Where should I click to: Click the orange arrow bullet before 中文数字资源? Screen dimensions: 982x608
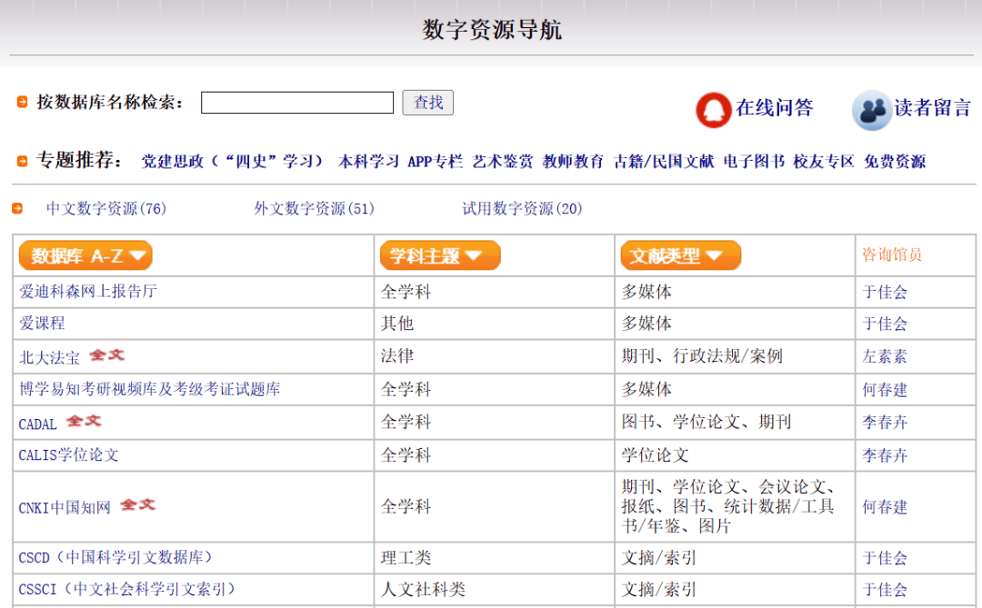[x=17, y=208]
